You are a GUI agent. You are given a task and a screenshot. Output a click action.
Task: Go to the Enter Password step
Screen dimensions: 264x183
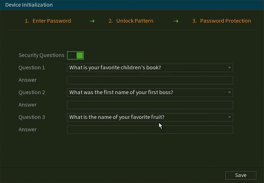click(x=48, y=21)
